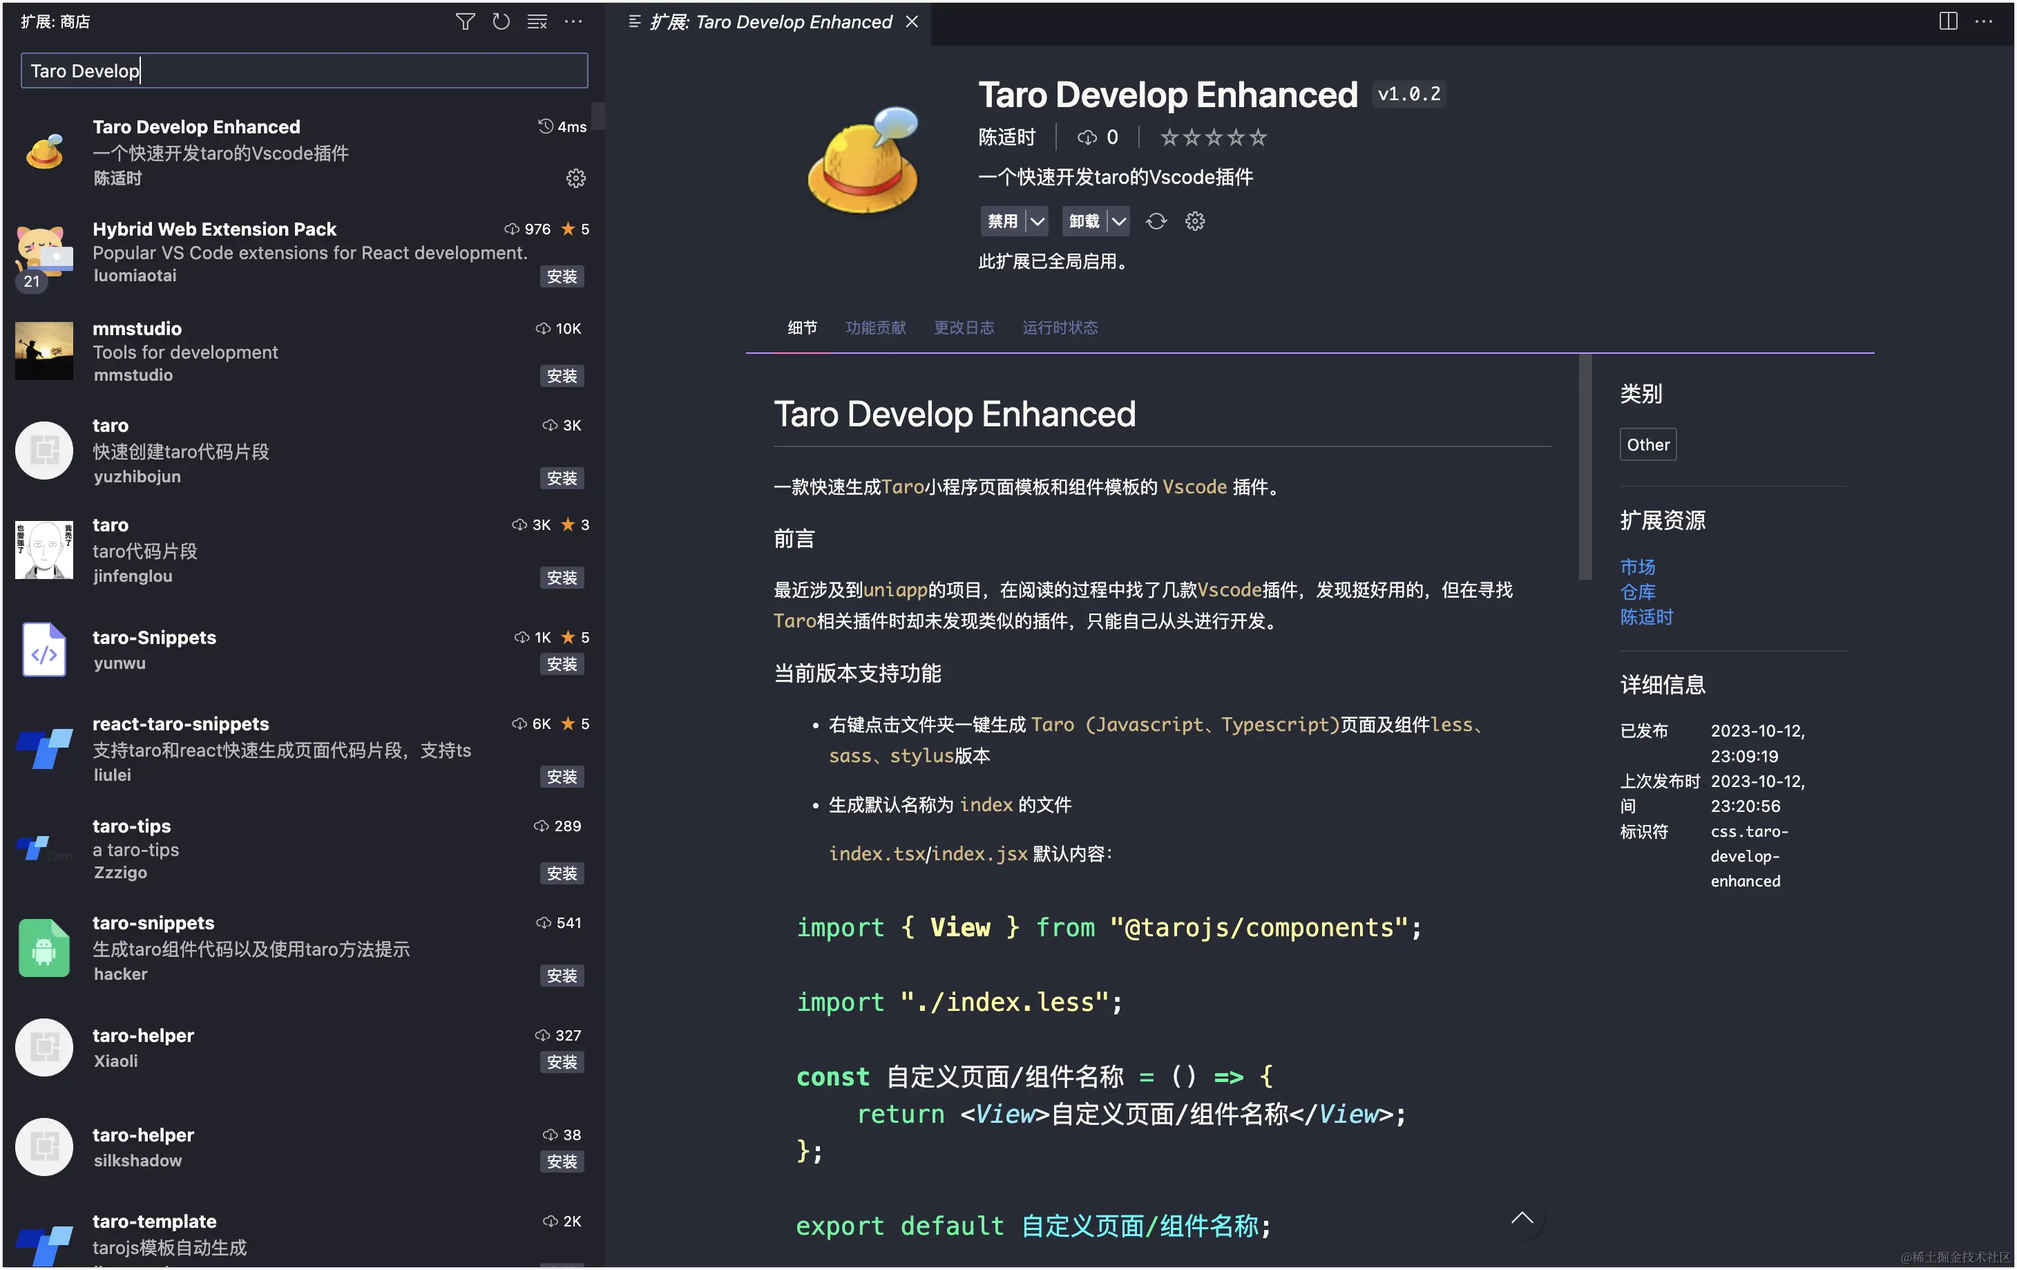Screen dimensions: 2017x1270
Task: Switch to the 细节 tab
Action: [803, 328]
